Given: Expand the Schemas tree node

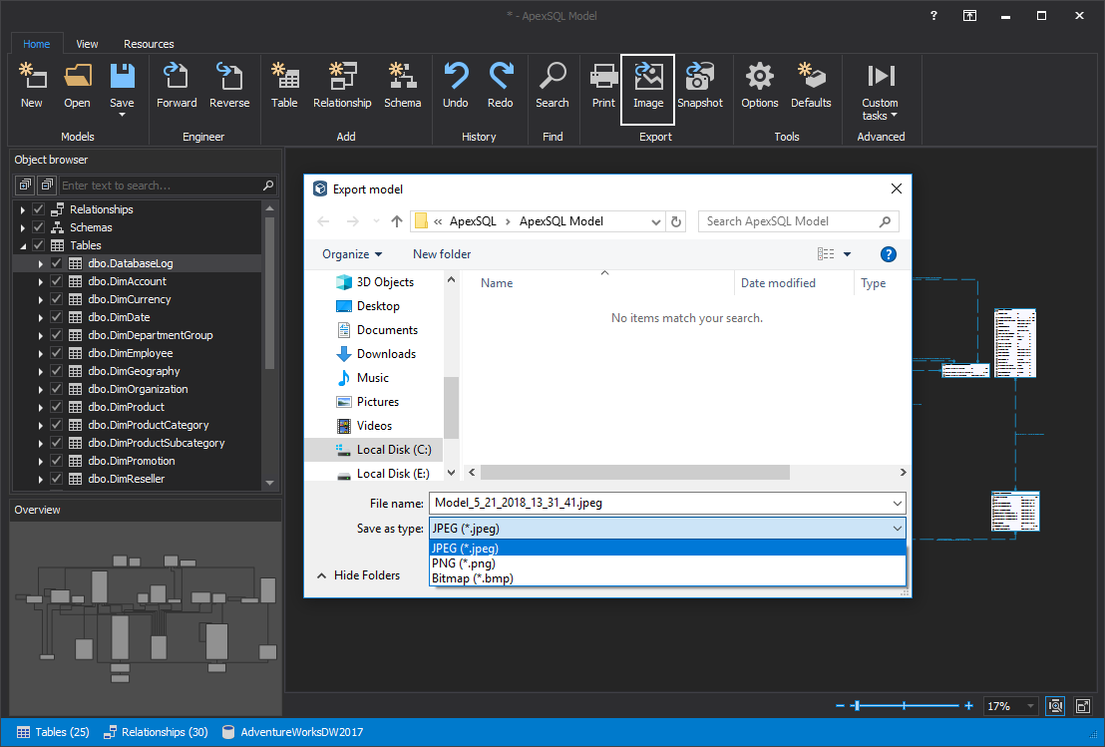Looking at the screenshot, I should pos(23,227).
